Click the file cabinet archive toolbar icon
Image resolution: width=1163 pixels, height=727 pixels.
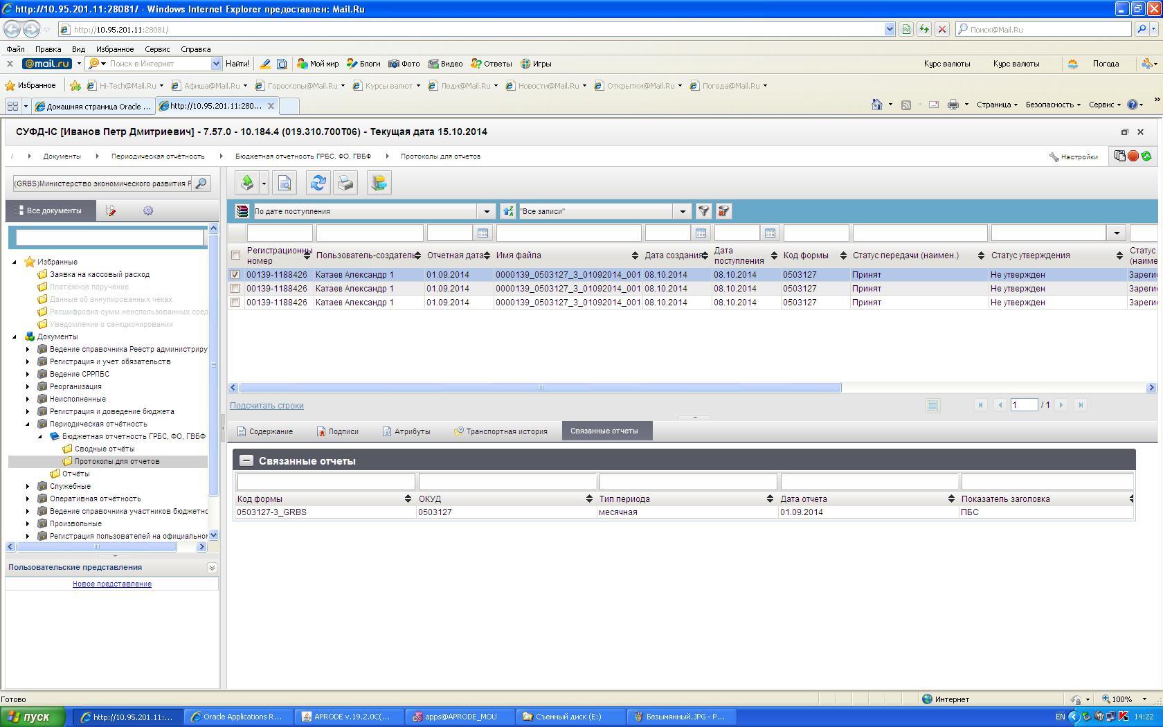[x=379, y=183]
